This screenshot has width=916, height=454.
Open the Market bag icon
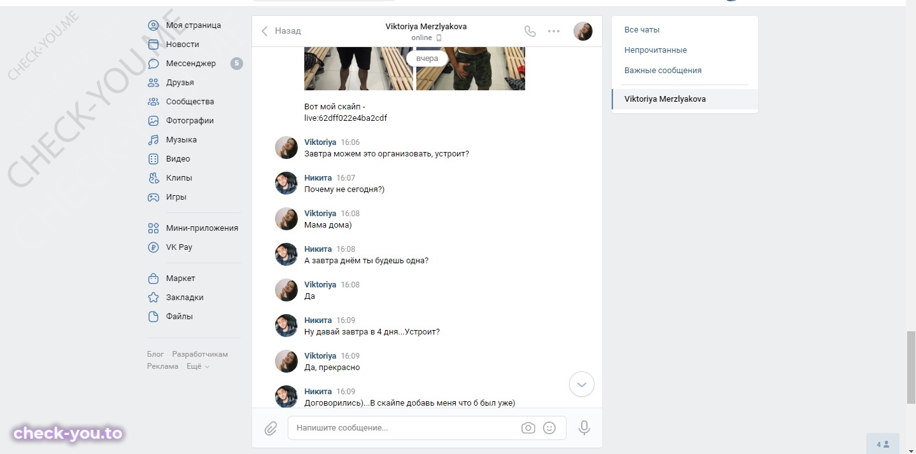click(x=153, y=279)
